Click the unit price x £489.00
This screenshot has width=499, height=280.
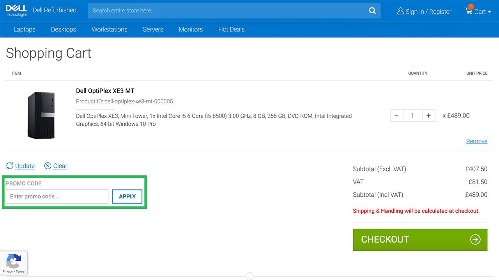point(456,115)
